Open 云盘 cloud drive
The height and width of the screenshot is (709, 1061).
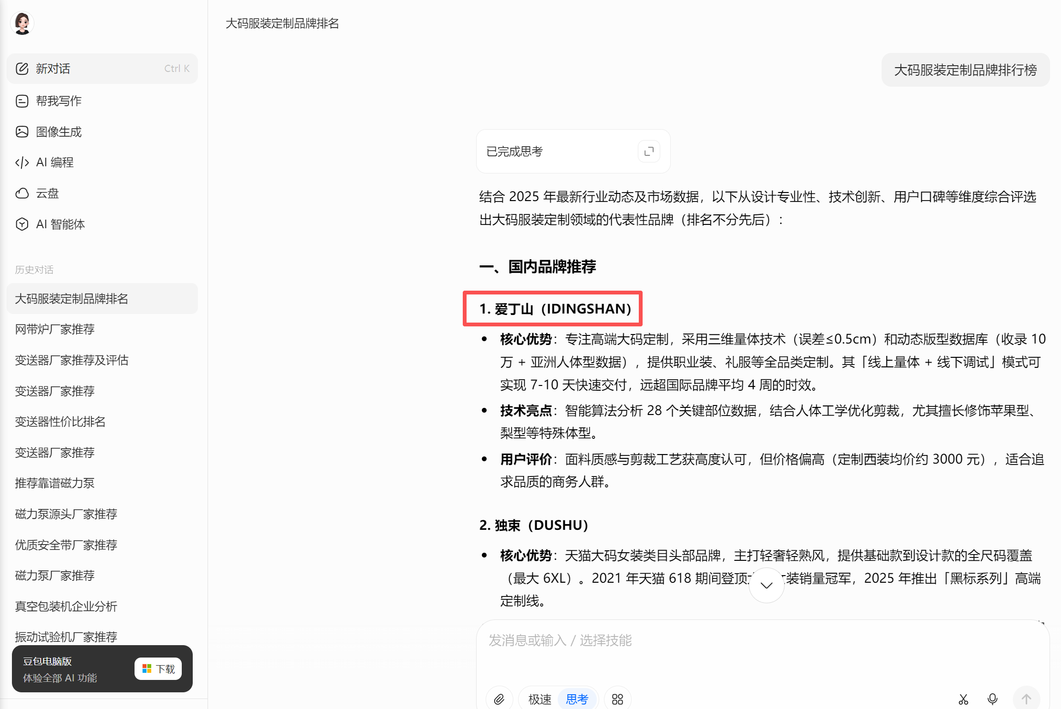click(x=47, y=193)
